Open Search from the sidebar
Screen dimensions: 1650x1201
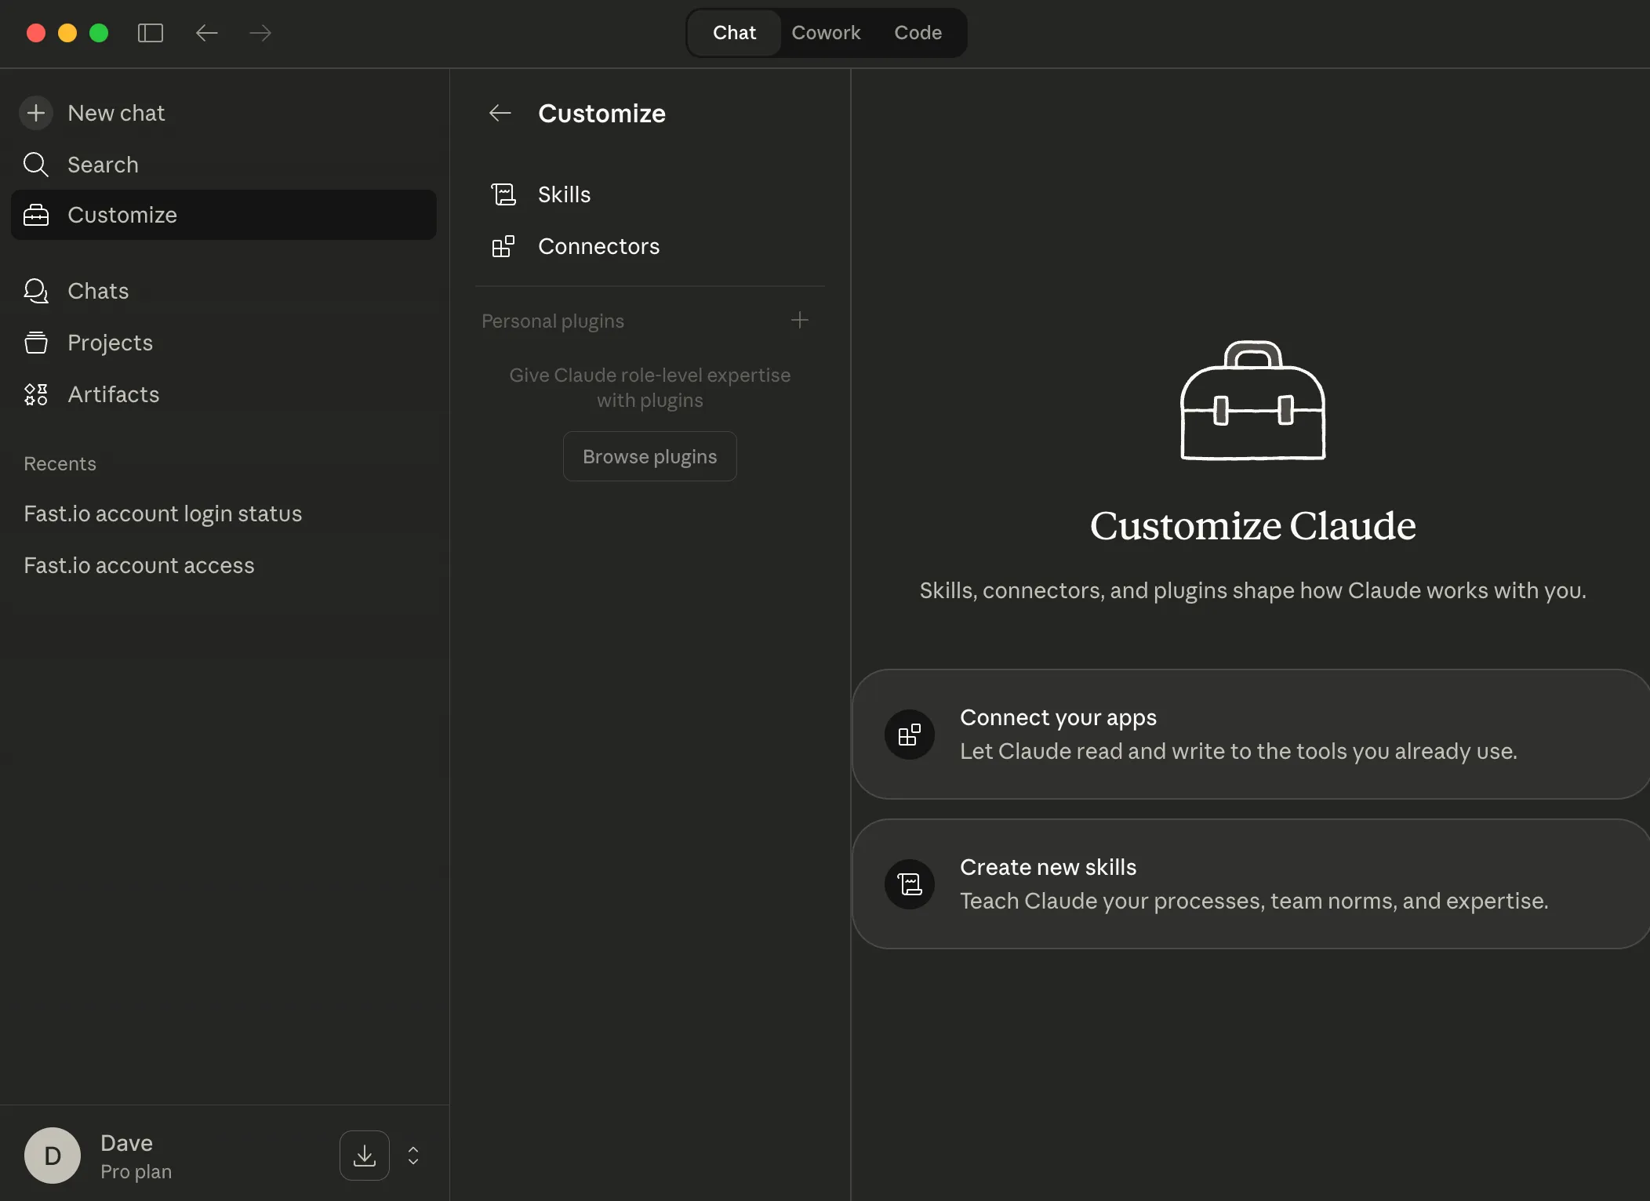pyautogui.click(x=36, y=165)
